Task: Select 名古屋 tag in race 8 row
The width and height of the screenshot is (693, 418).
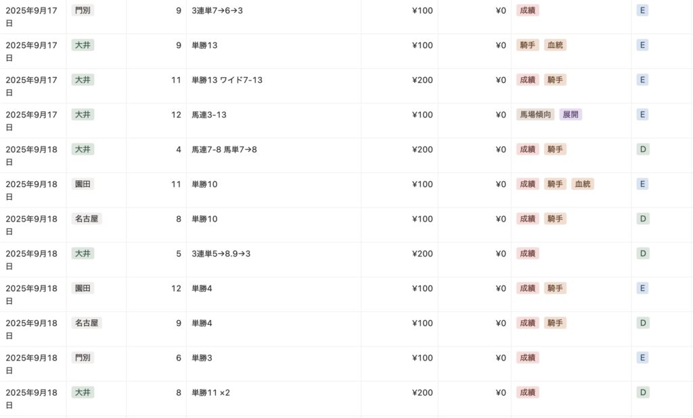Action: point(87,219)
